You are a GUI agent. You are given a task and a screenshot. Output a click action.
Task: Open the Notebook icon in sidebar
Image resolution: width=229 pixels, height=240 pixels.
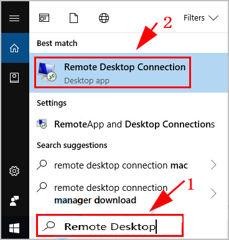(x=14, y=78)
